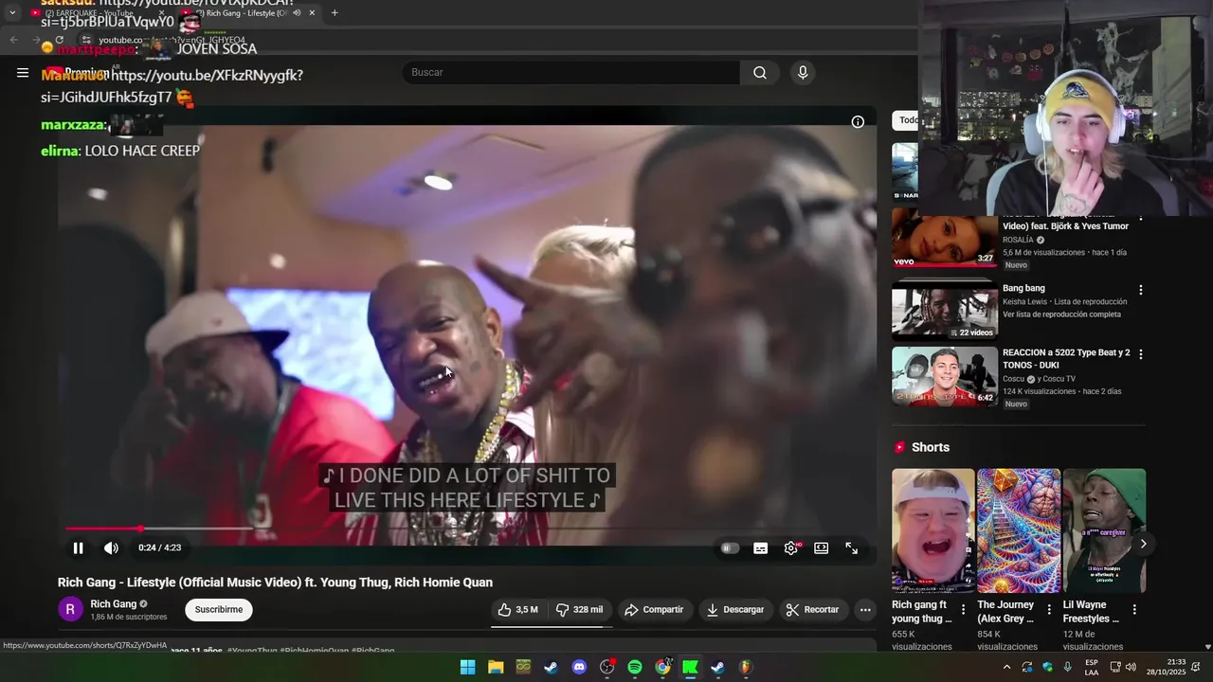Image resolution: width=1213 pixels, height=682 pixels.
Task: Open the Bang bang playlist thumbnail
Action: tap(945, 311)
